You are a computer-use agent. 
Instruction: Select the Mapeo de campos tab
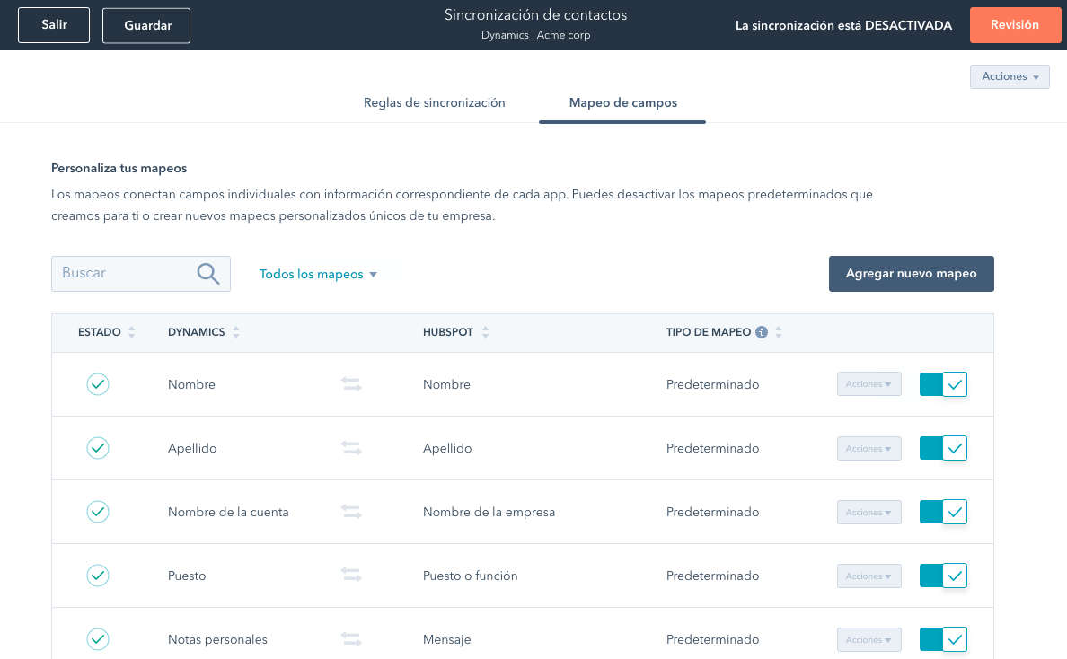[622, 102]
